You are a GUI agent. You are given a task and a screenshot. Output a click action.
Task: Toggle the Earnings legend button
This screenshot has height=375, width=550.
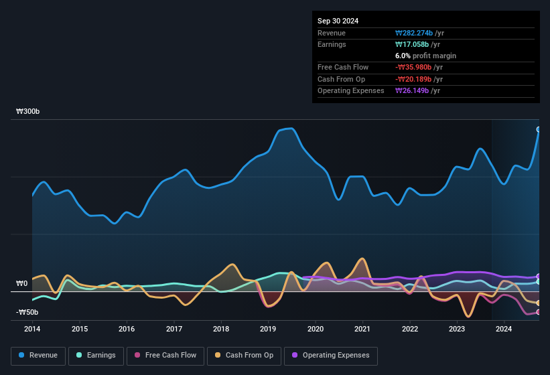(x=96, y=356)
